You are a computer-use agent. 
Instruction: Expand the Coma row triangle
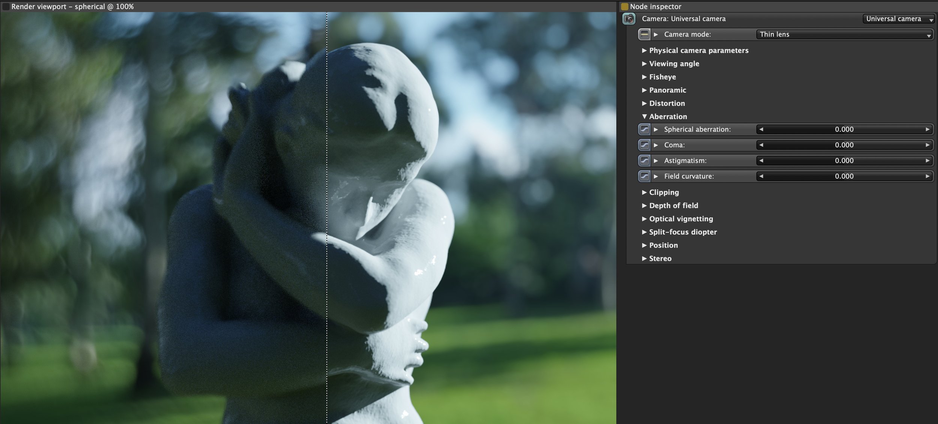pyautogui.click(x=656, y=145)
